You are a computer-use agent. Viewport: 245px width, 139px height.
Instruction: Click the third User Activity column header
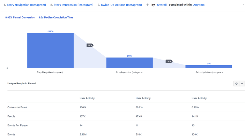(199, 98)
